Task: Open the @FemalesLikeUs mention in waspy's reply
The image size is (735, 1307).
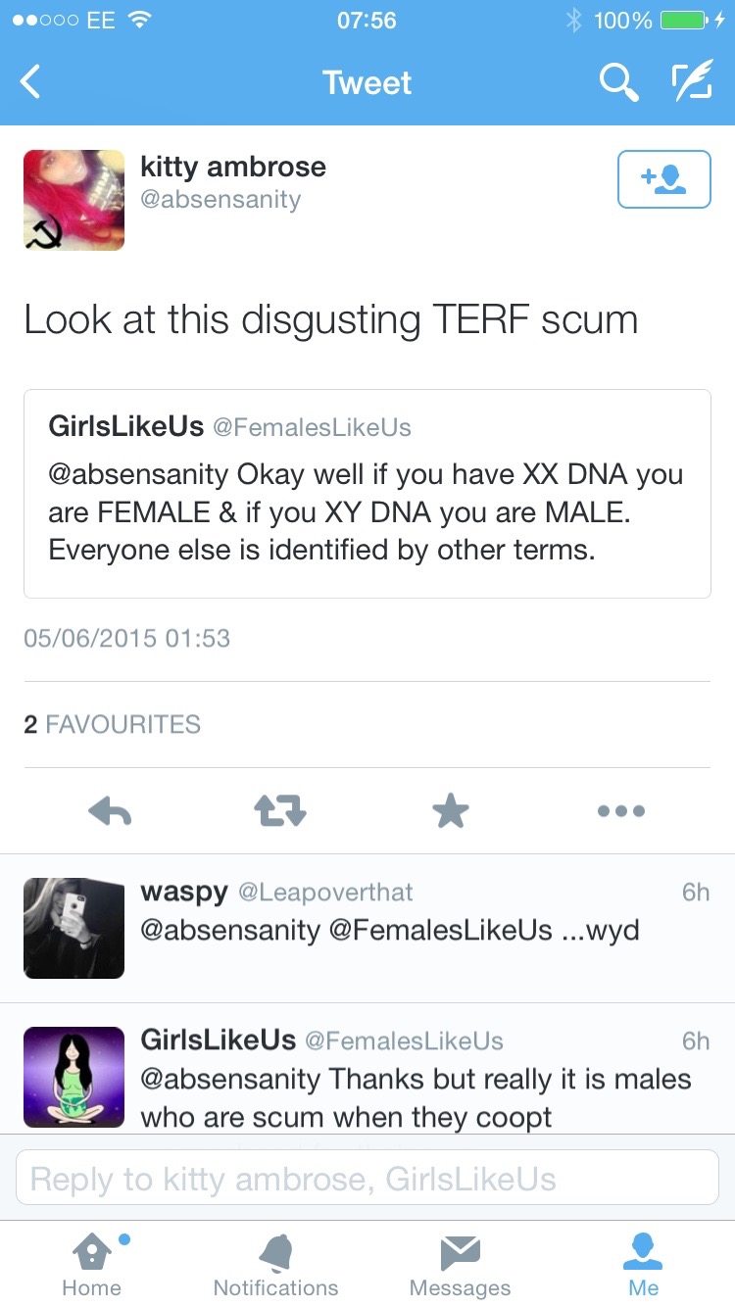Action: [x=441, y=930]
